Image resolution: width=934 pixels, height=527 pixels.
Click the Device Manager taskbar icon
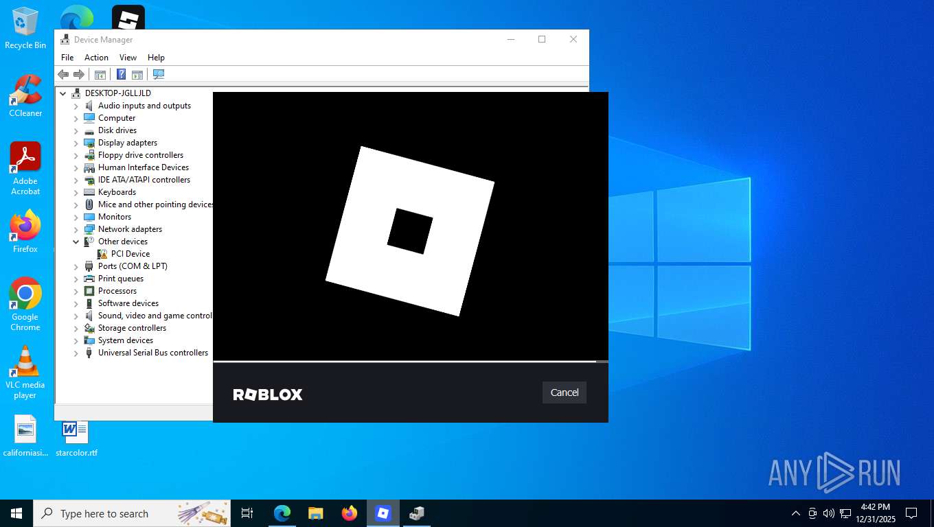[x=416, y=513]
